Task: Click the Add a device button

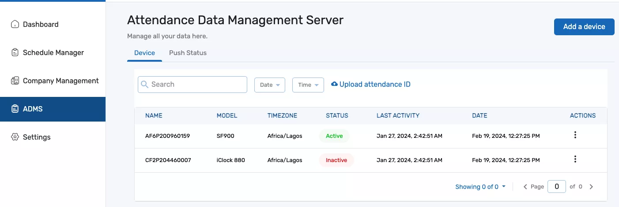Action: [584, 27]
